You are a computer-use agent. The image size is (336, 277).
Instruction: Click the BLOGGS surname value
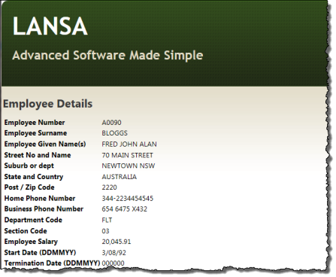tap(115, 133)
